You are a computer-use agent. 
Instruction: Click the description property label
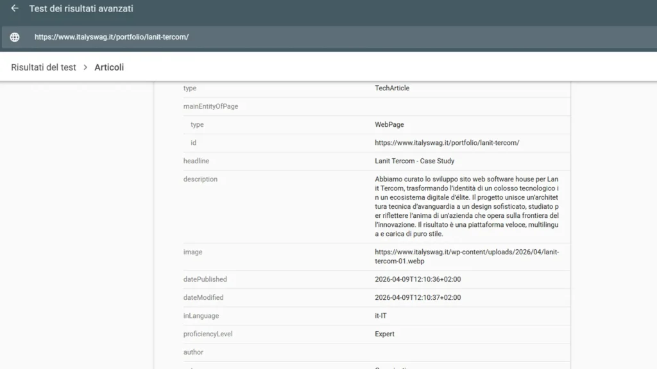pyautogui.click(x=200, y=179)
